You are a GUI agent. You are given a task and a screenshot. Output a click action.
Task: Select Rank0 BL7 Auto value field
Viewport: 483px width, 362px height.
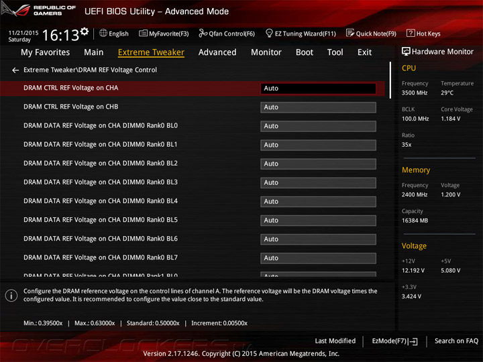318,258
